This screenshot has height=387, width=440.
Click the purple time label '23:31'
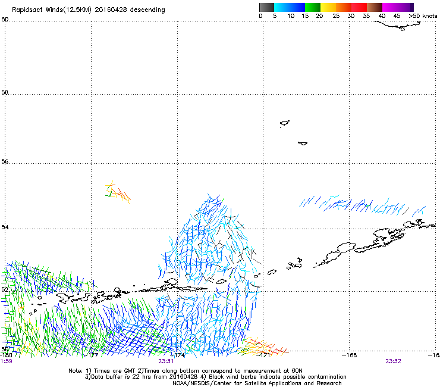[x=166, y=361]
